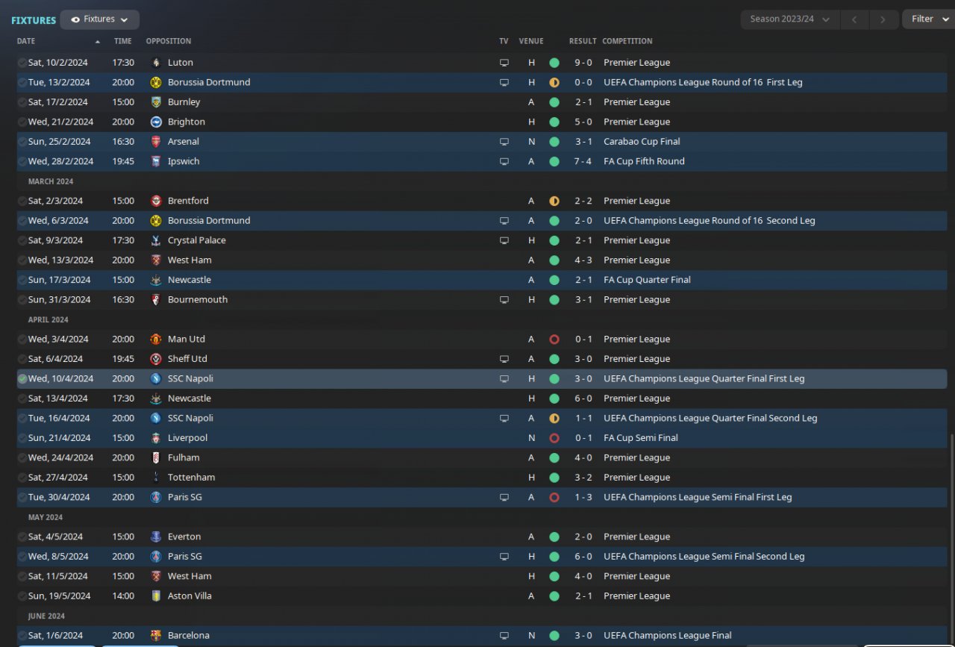Click the TV broadcast icon for the Luton match

[504, 63]
